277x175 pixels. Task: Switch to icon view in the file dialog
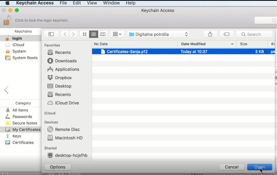tap(85, 34)
